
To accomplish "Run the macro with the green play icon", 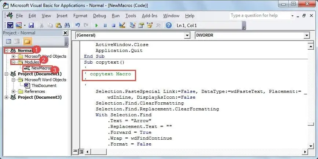I will pos(96,25).
